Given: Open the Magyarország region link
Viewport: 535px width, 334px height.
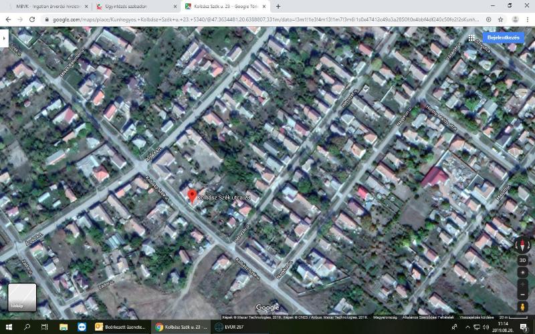Looking at the screenshot, I should [385, 317].
